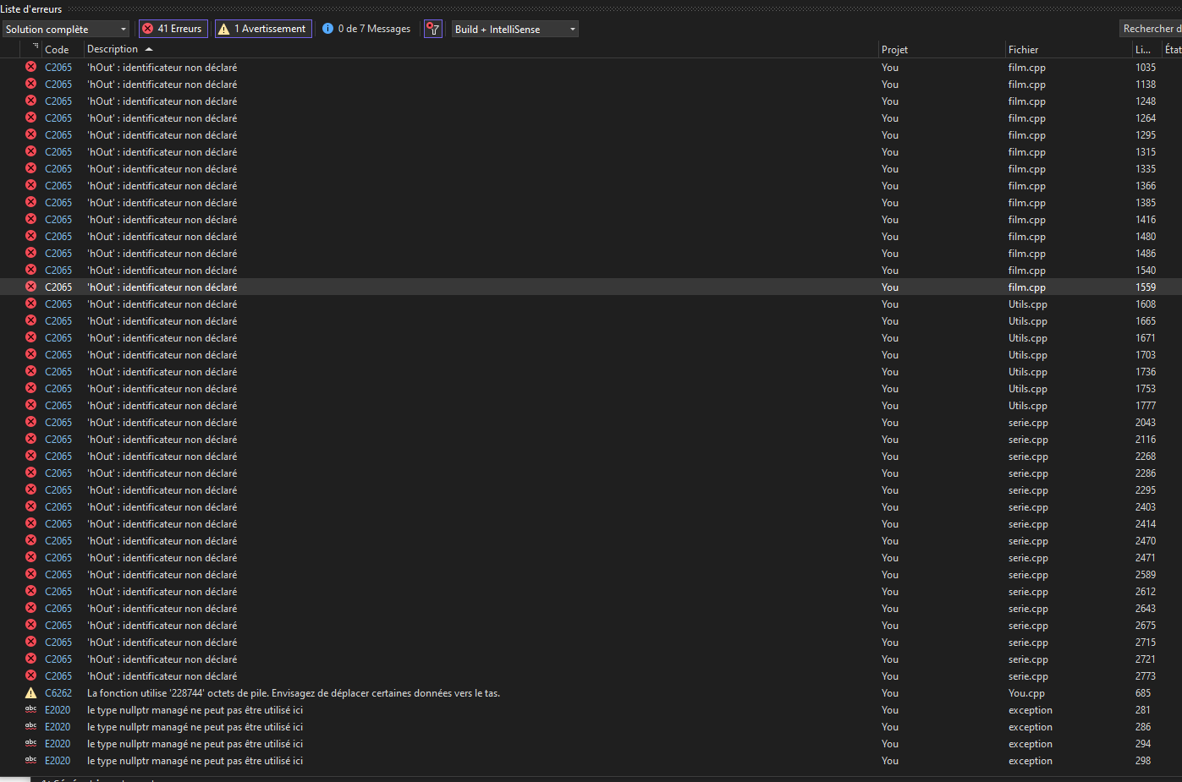Click the error icon on line 1248 row
Screen dimensions: 1182x782
(x=31, y=101)
